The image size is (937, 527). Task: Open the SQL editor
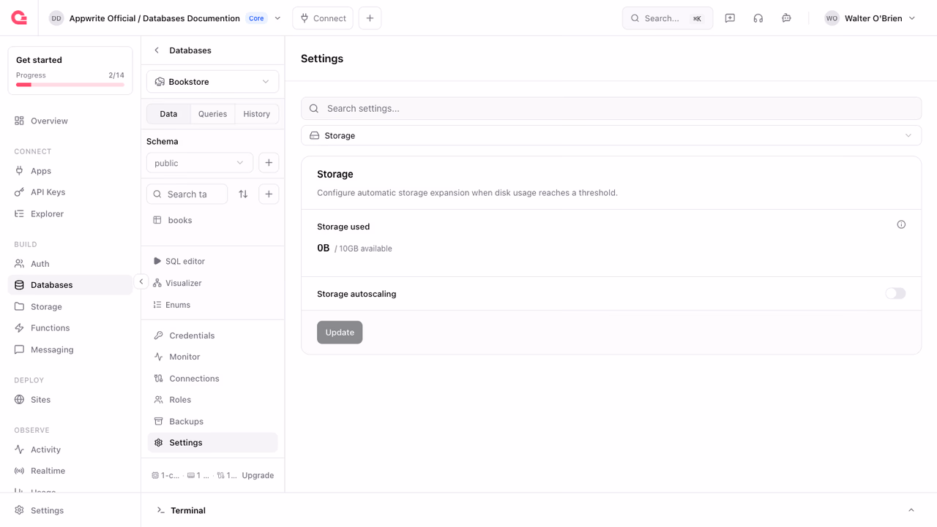pos(184,261)
